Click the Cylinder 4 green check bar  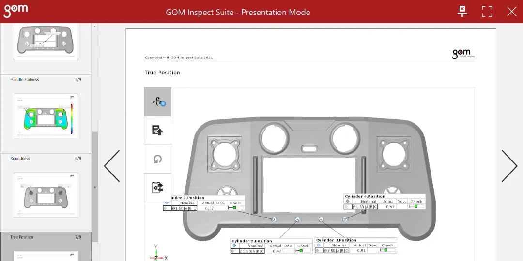(416, 206)
